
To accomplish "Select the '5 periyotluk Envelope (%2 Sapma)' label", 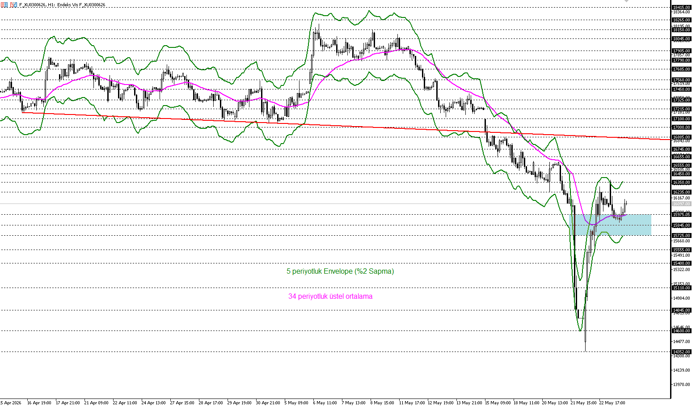I will [x=340, y=271].
